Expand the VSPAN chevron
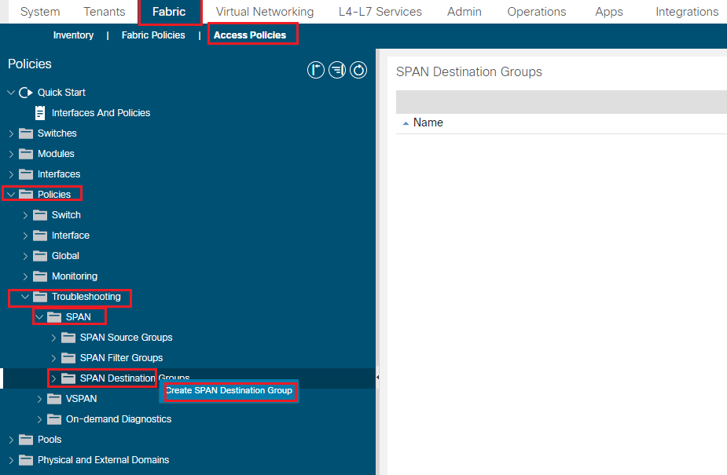 coord(39,399)
